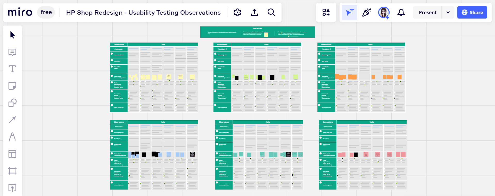Click Tasks header in Participant 3 frame
This screenshot has width=495, height=196.
[x=370, y=45]
